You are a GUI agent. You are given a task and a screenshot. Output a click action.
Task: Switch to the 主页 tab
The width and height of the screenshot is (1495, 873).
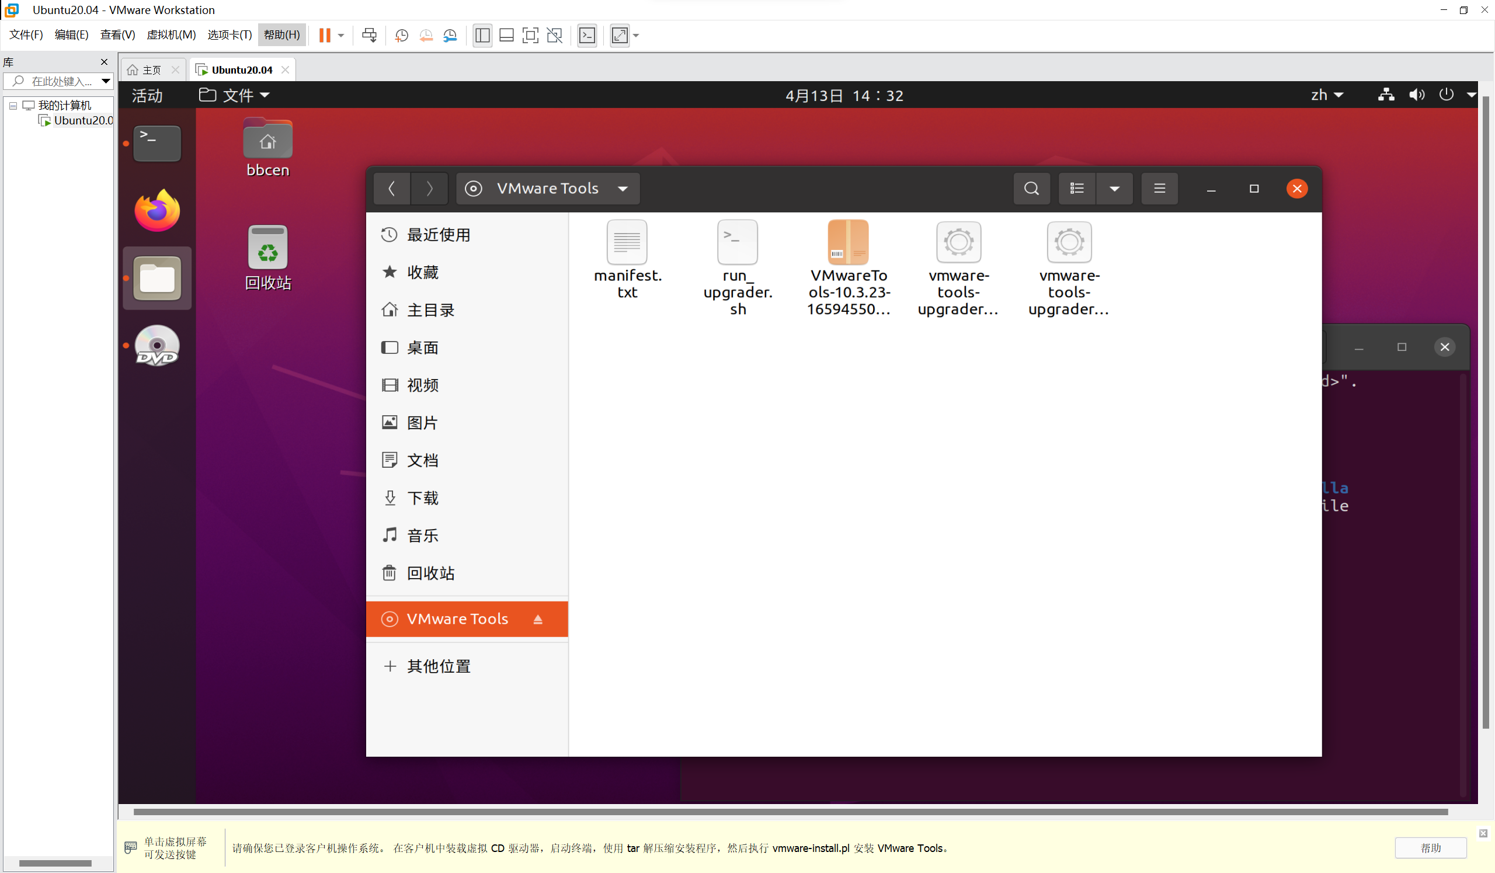click(150, 69)
